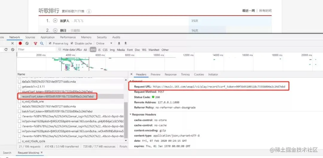323x158 pixels.
Task: Filter requests by CSS type
Action: 105,50
